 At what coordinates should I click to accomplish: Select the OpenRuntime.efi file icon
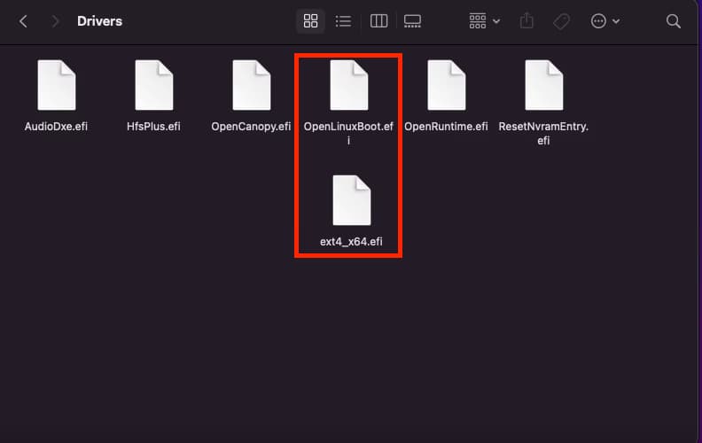447,85
